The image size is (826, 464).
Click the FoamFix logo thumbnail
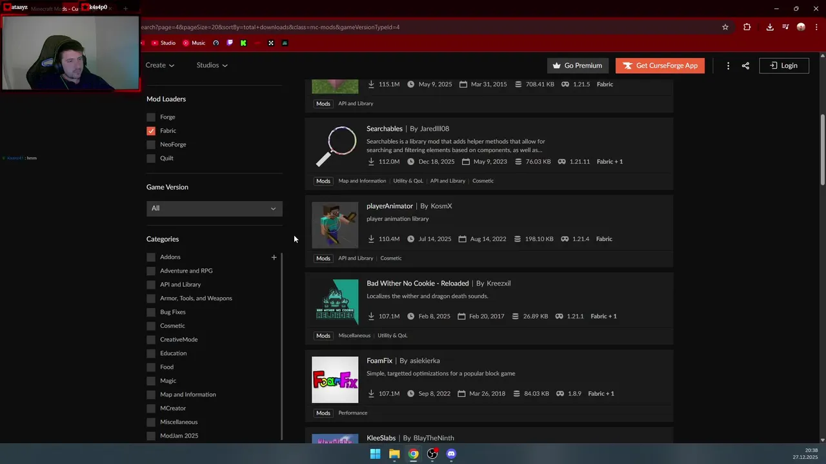point(335,380)
